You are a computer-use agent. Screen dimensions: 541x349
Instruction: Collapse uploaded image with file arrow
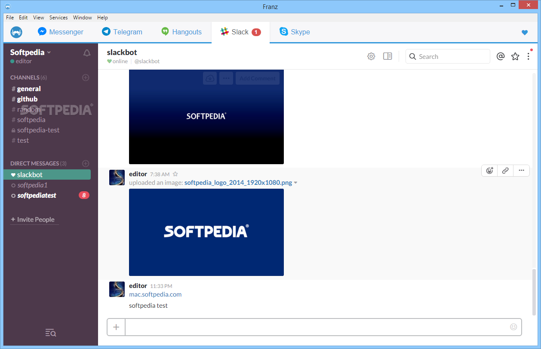[295, 183]
